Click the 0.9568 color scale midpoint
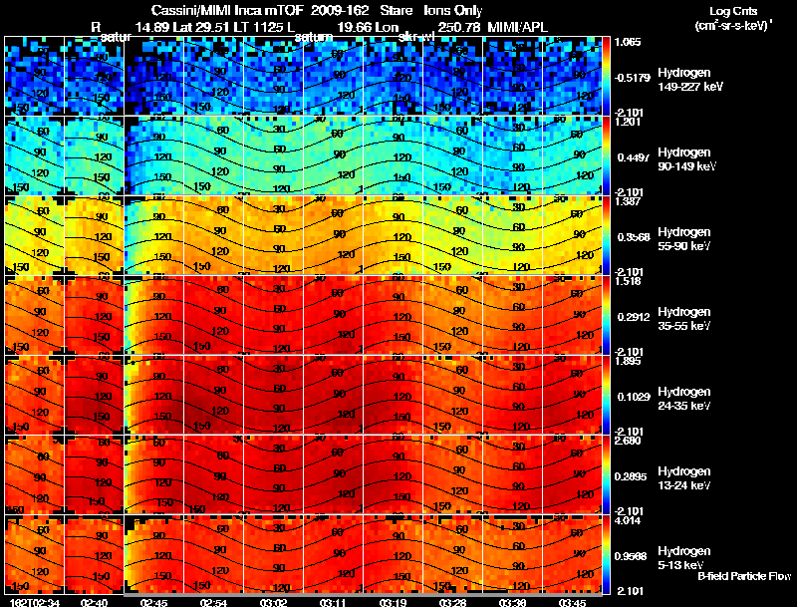This screenshot has width=797, height=607. 631,557
